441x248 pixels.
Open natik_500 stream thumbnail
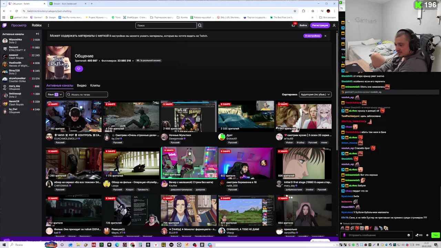[246, 163]
